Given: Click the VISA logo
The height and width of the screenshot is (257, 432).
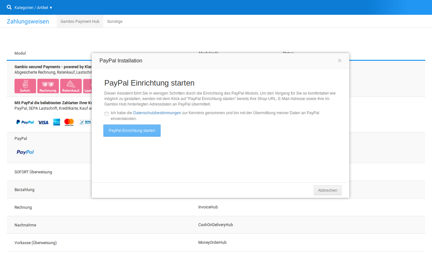Looking at the screenshot, I should pos(43,122).
